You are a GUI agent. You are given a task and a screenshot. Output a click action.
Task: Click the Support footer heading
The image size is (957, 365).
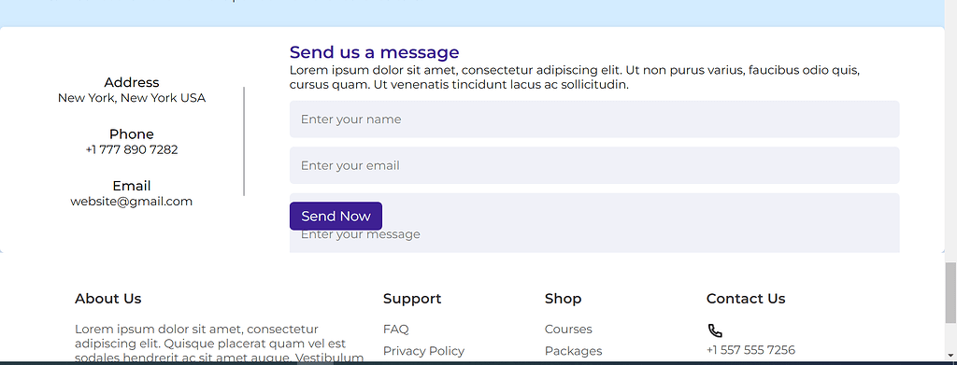point(412,299)
